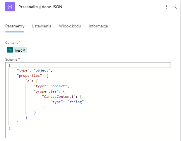Screen dimensions: 181x141
Task: Click the SharePoint icon in the Treść token
Action: [x=11, y=50]
